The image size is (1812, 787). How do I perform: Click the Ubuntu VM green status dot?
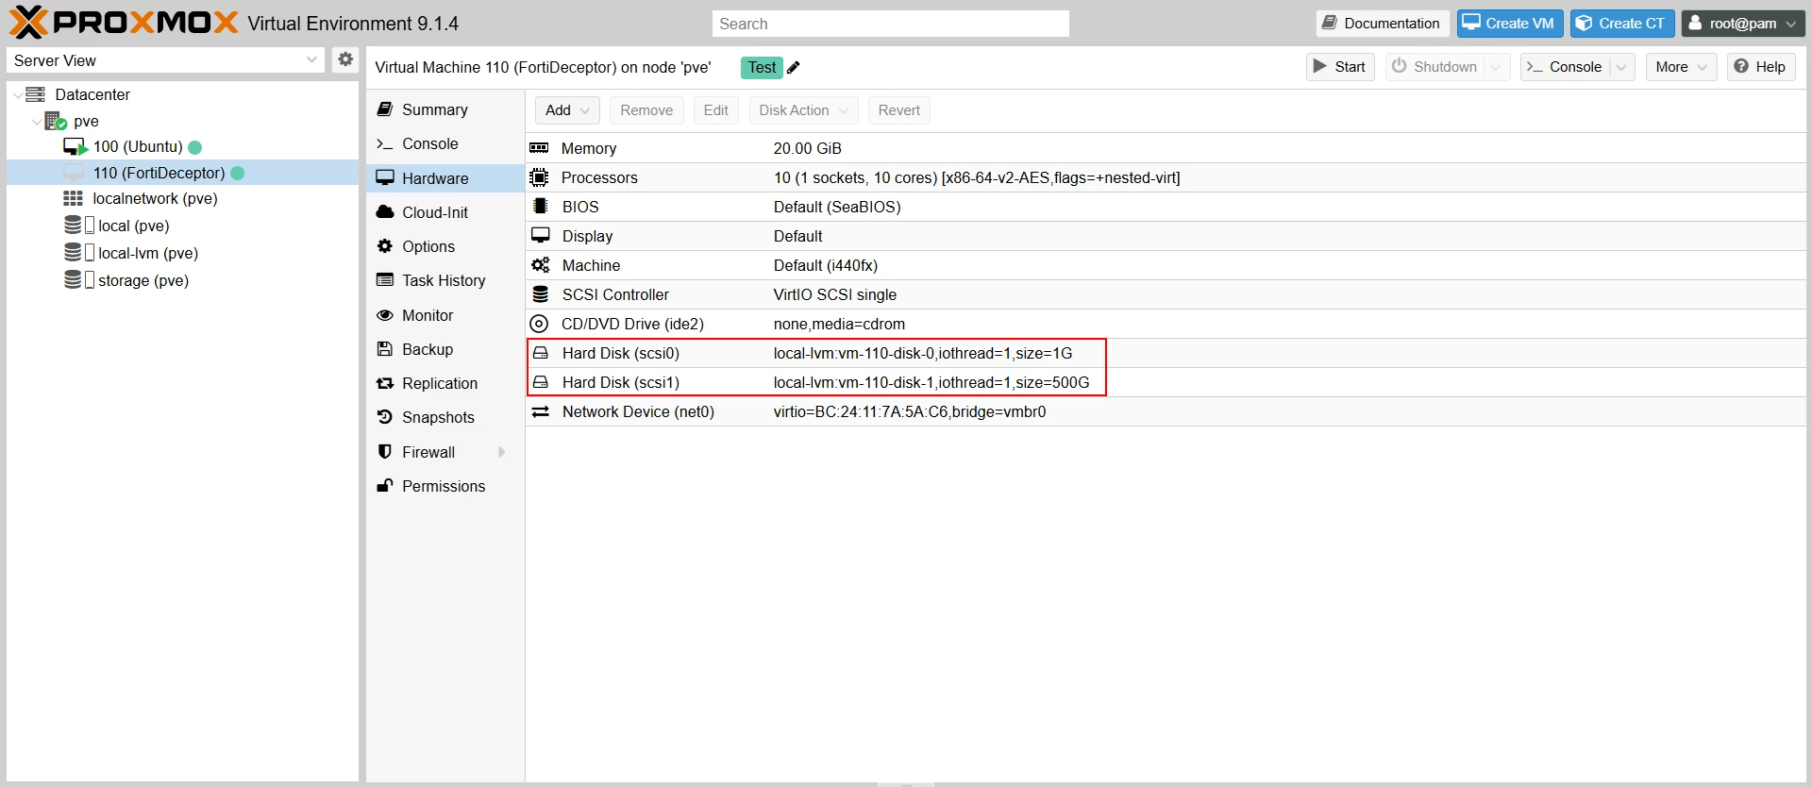(x=195, y=147)
